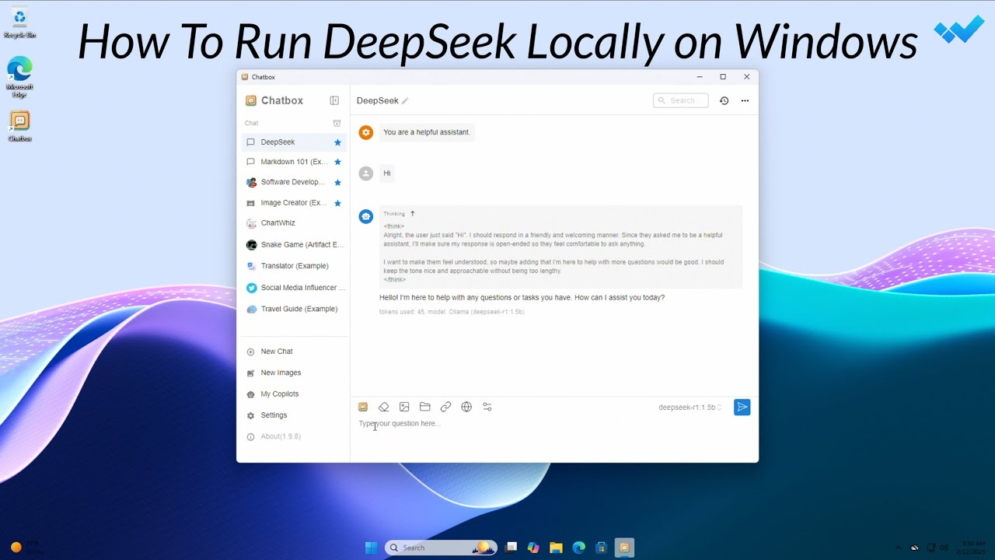Start a New Chat

(x=294, y=352)
